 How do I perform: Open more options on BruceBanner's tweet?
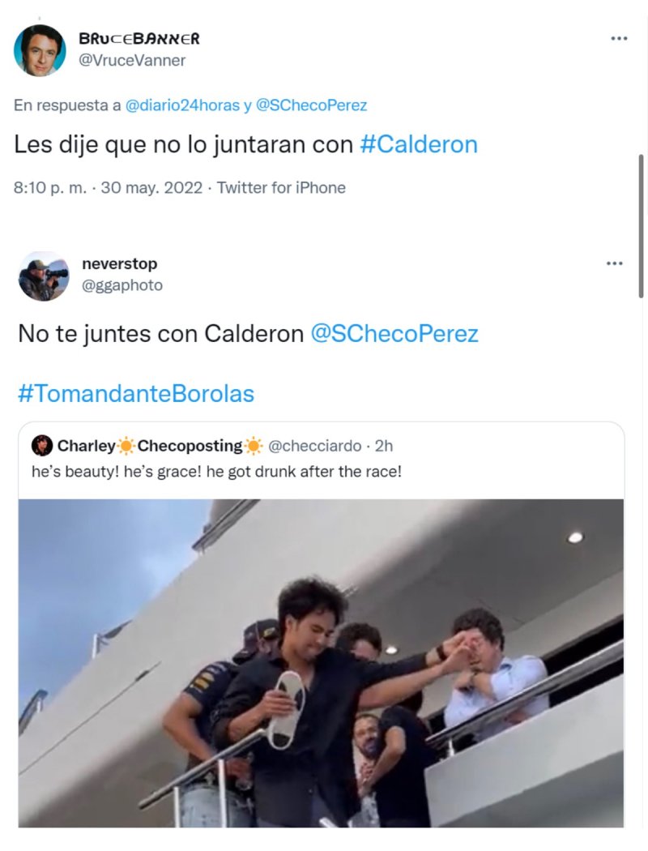619,39
